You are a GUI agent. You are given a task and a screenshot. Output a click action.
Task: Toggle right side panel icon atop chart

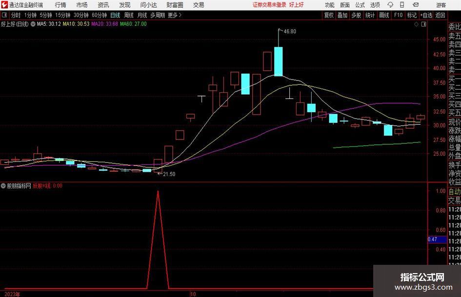point(423,24)
